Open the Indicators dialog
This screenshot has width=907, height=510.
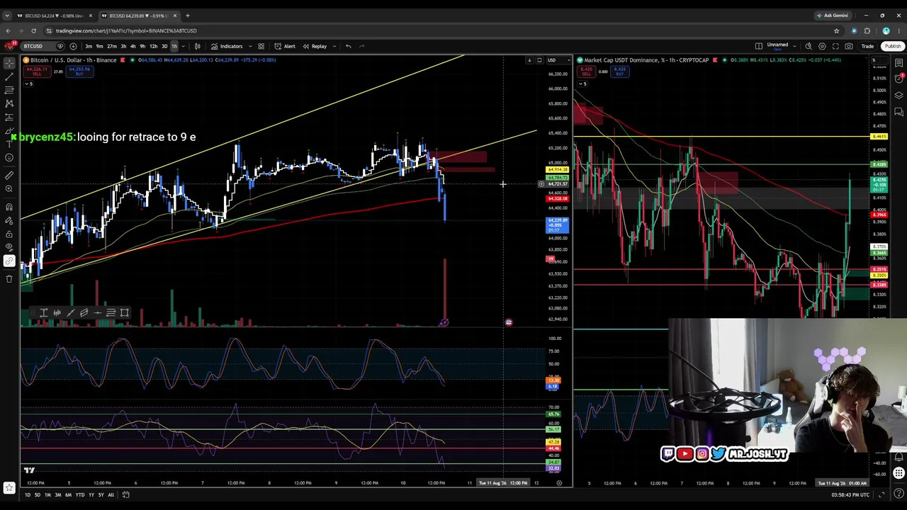(227, 46)
